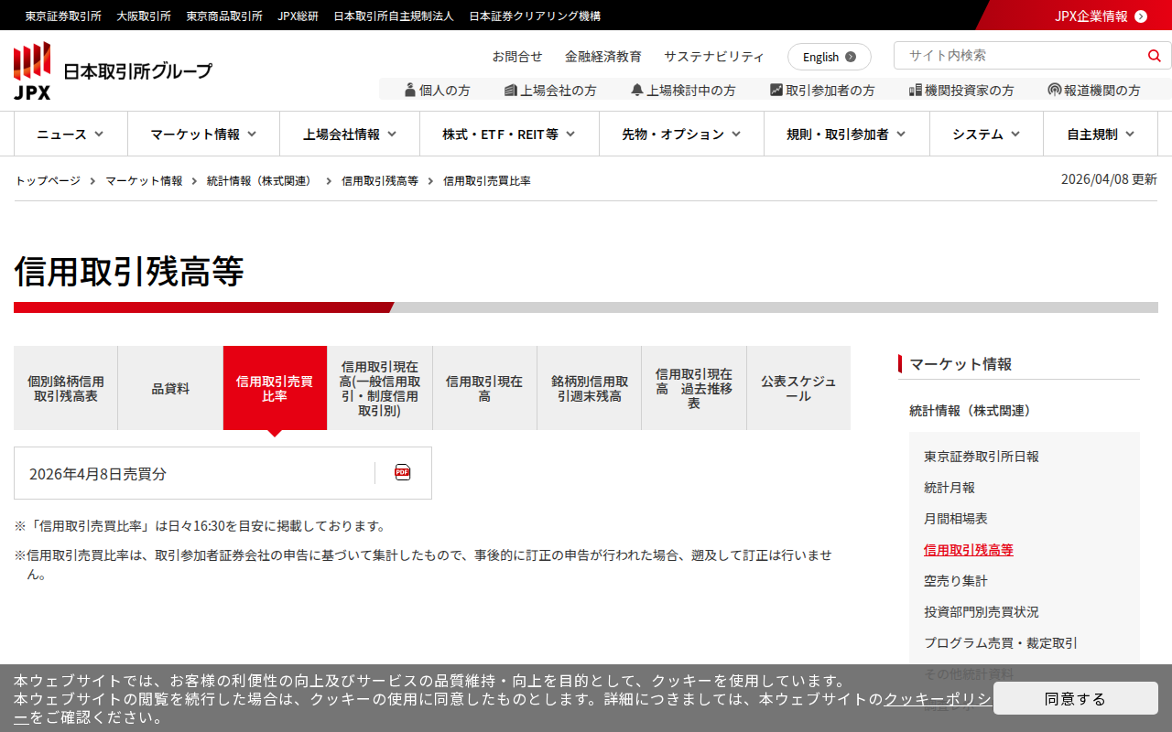Click the 上場検討中の方 bell icon
The height and width of the screenshot is (732, 1172).
(637, 90)
